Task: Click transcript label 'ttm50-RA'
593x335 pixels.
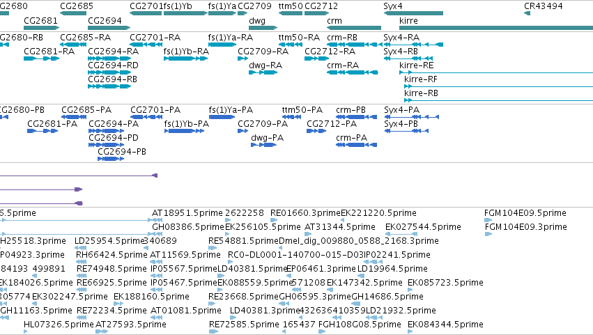Action: pos(299,38)
